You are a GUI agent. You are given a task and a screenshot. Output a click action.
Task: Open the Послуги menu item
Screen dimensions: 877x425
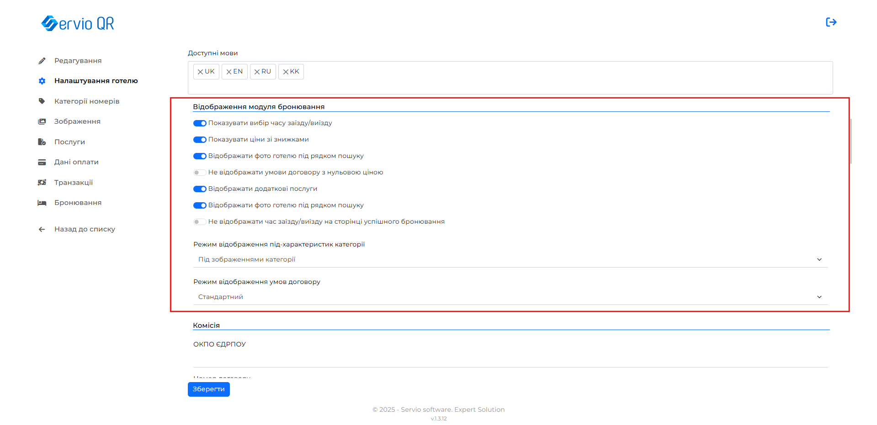tap(69, 142)
